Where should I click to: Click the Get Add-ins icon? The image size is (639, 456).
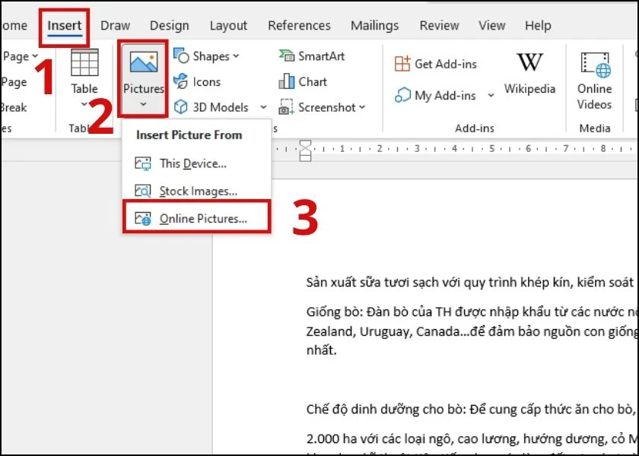point(434,64)
